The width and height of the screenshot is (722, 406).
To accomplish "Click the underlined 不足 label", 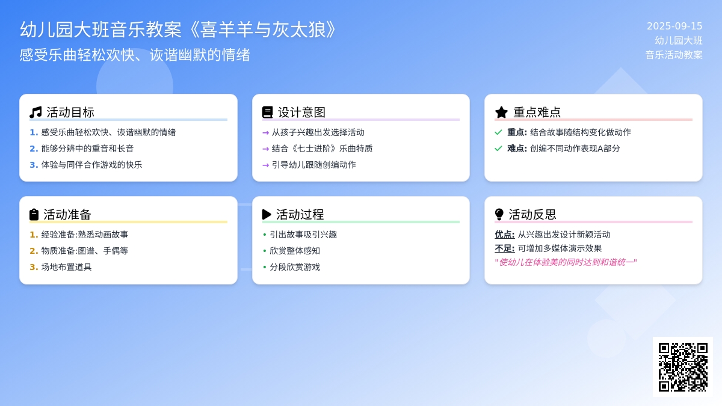I will [504, 248].
